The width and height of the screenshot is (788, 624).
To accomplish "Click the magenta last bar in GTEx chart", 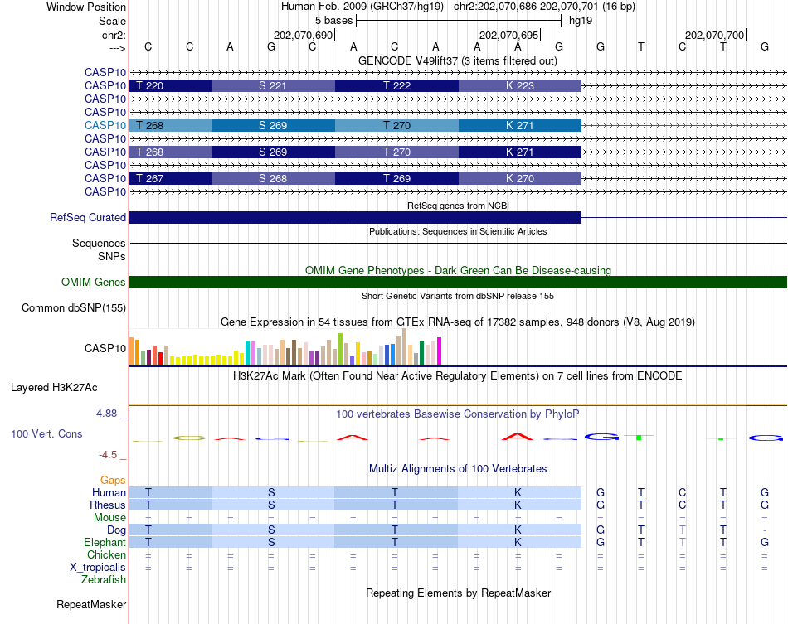I will point(440,351).
